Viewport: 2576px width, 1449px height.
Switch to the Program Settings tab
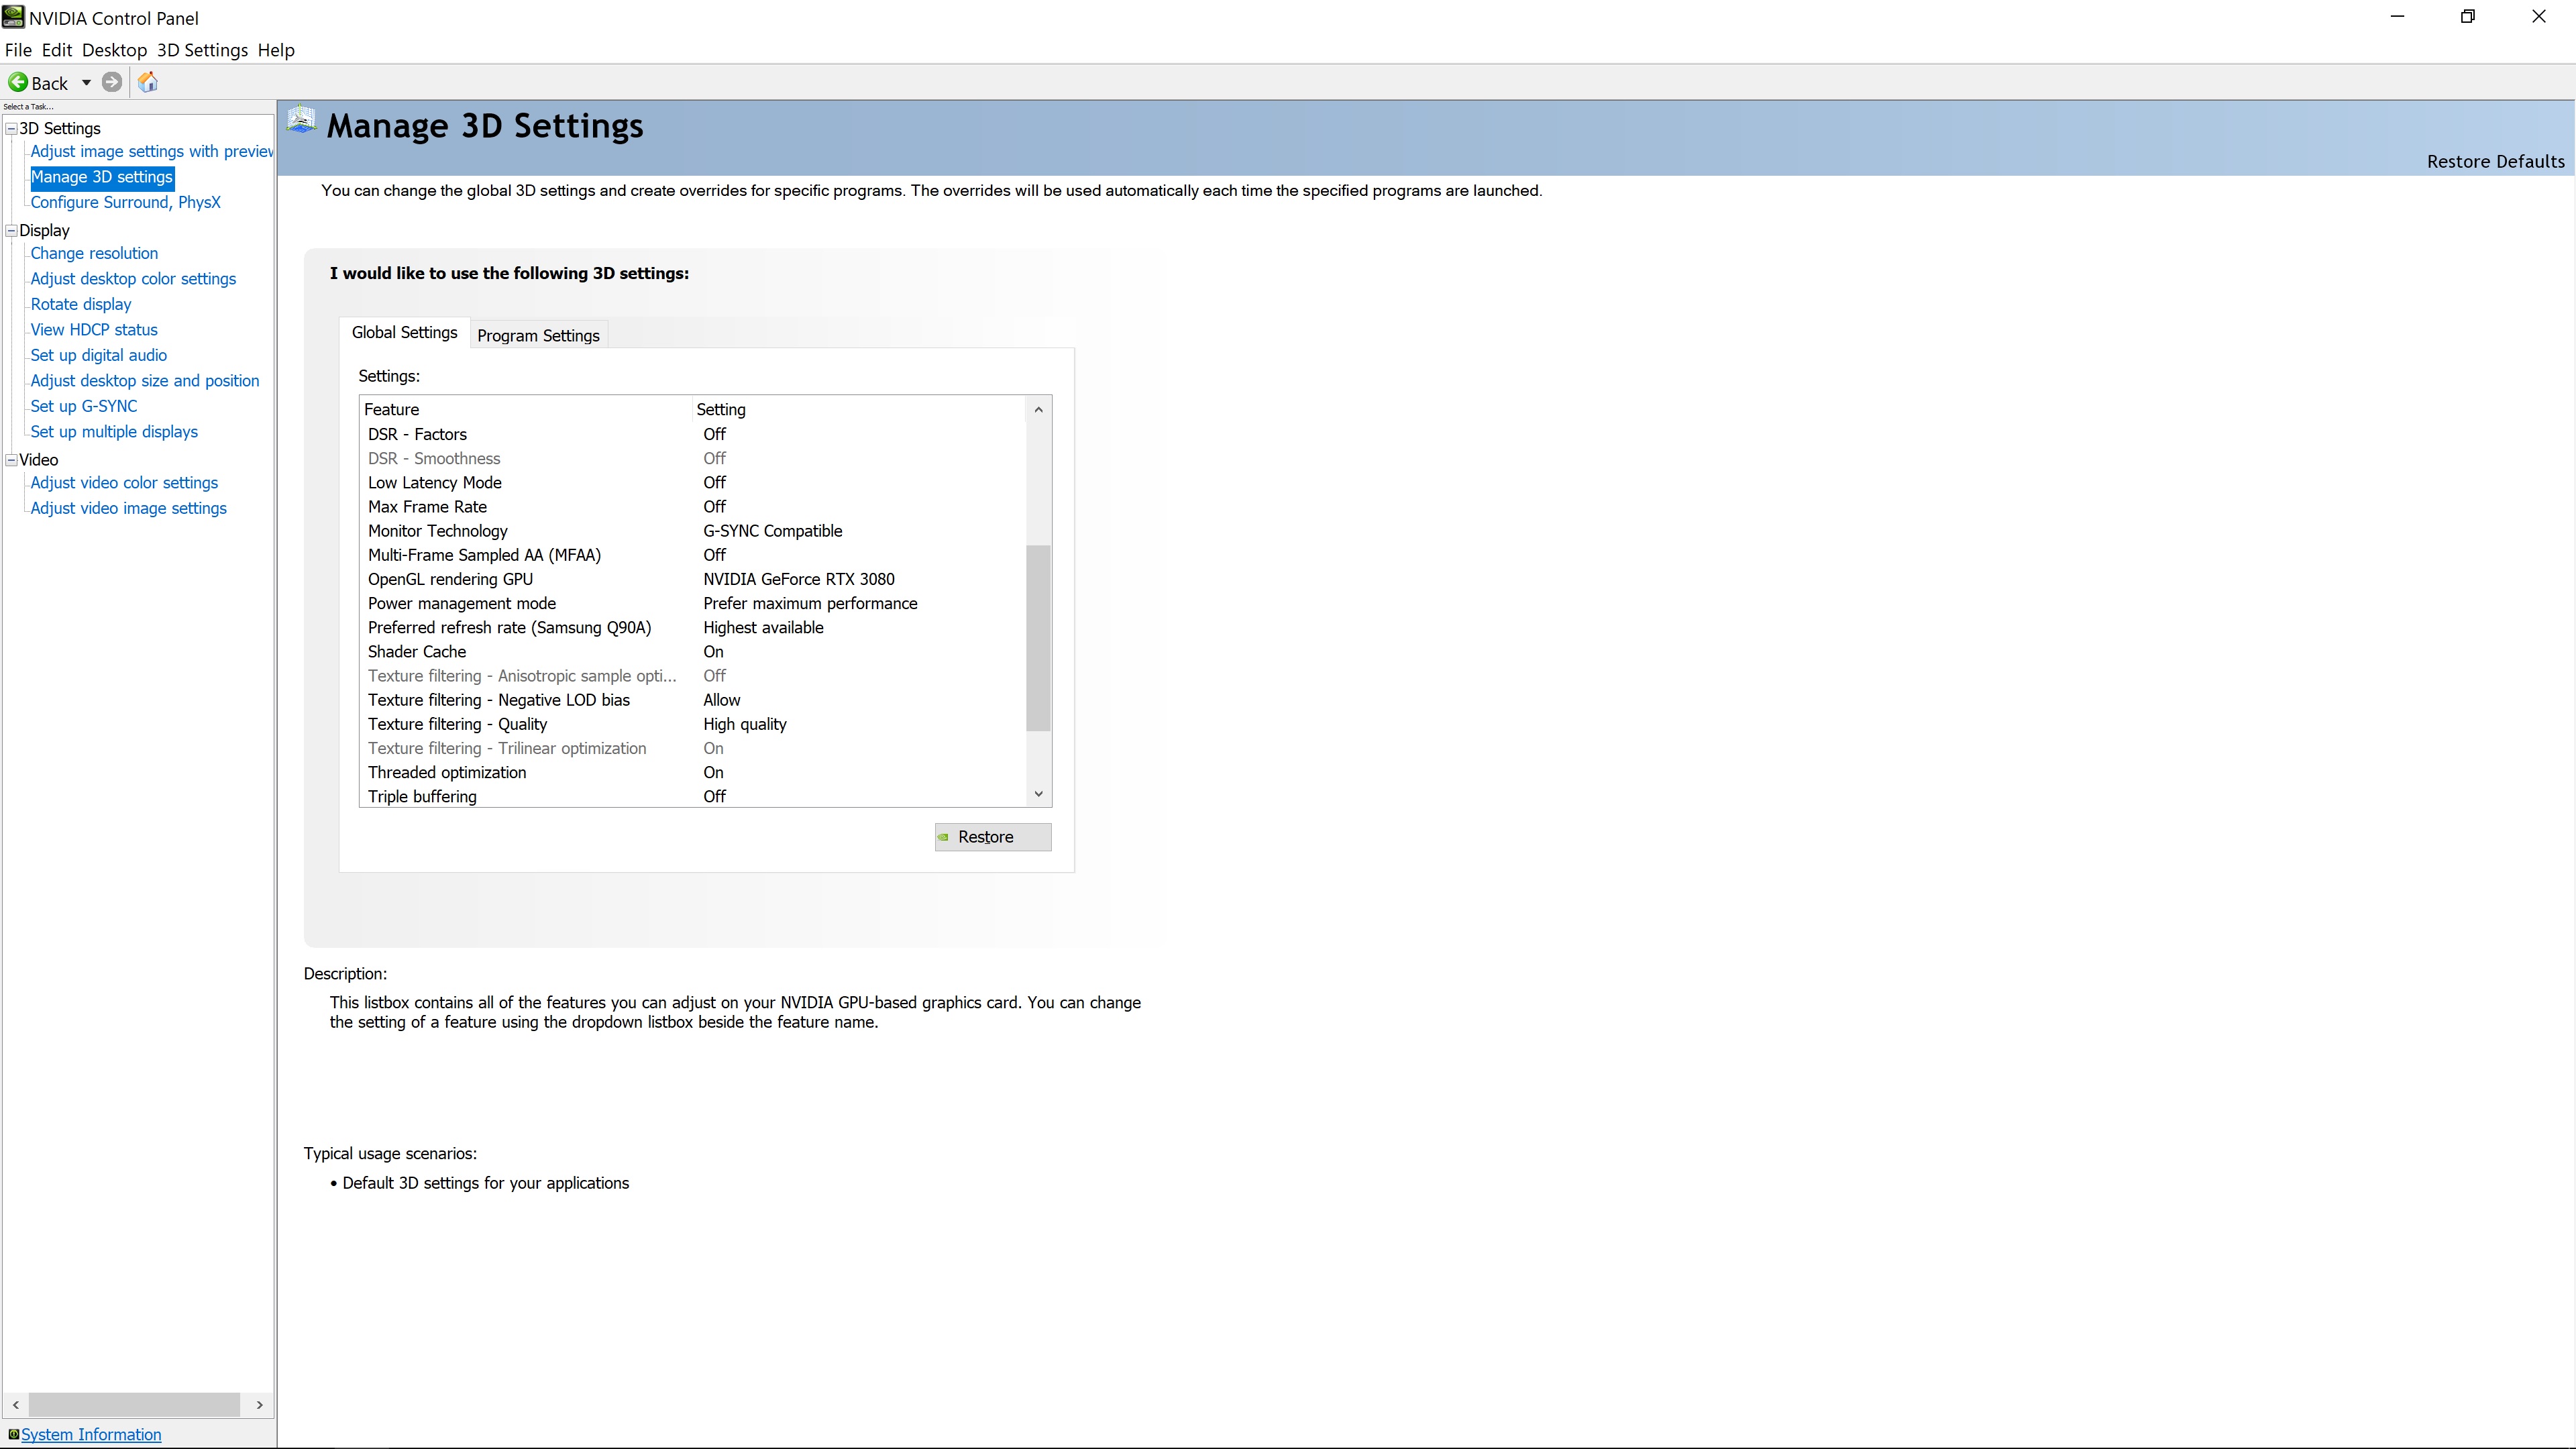tap(538, 336)
